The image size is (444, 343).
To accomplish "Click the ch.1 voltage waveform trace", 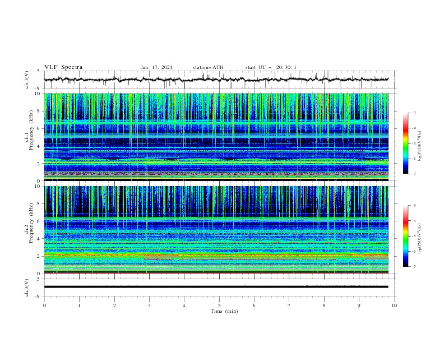I will [216, 80].
